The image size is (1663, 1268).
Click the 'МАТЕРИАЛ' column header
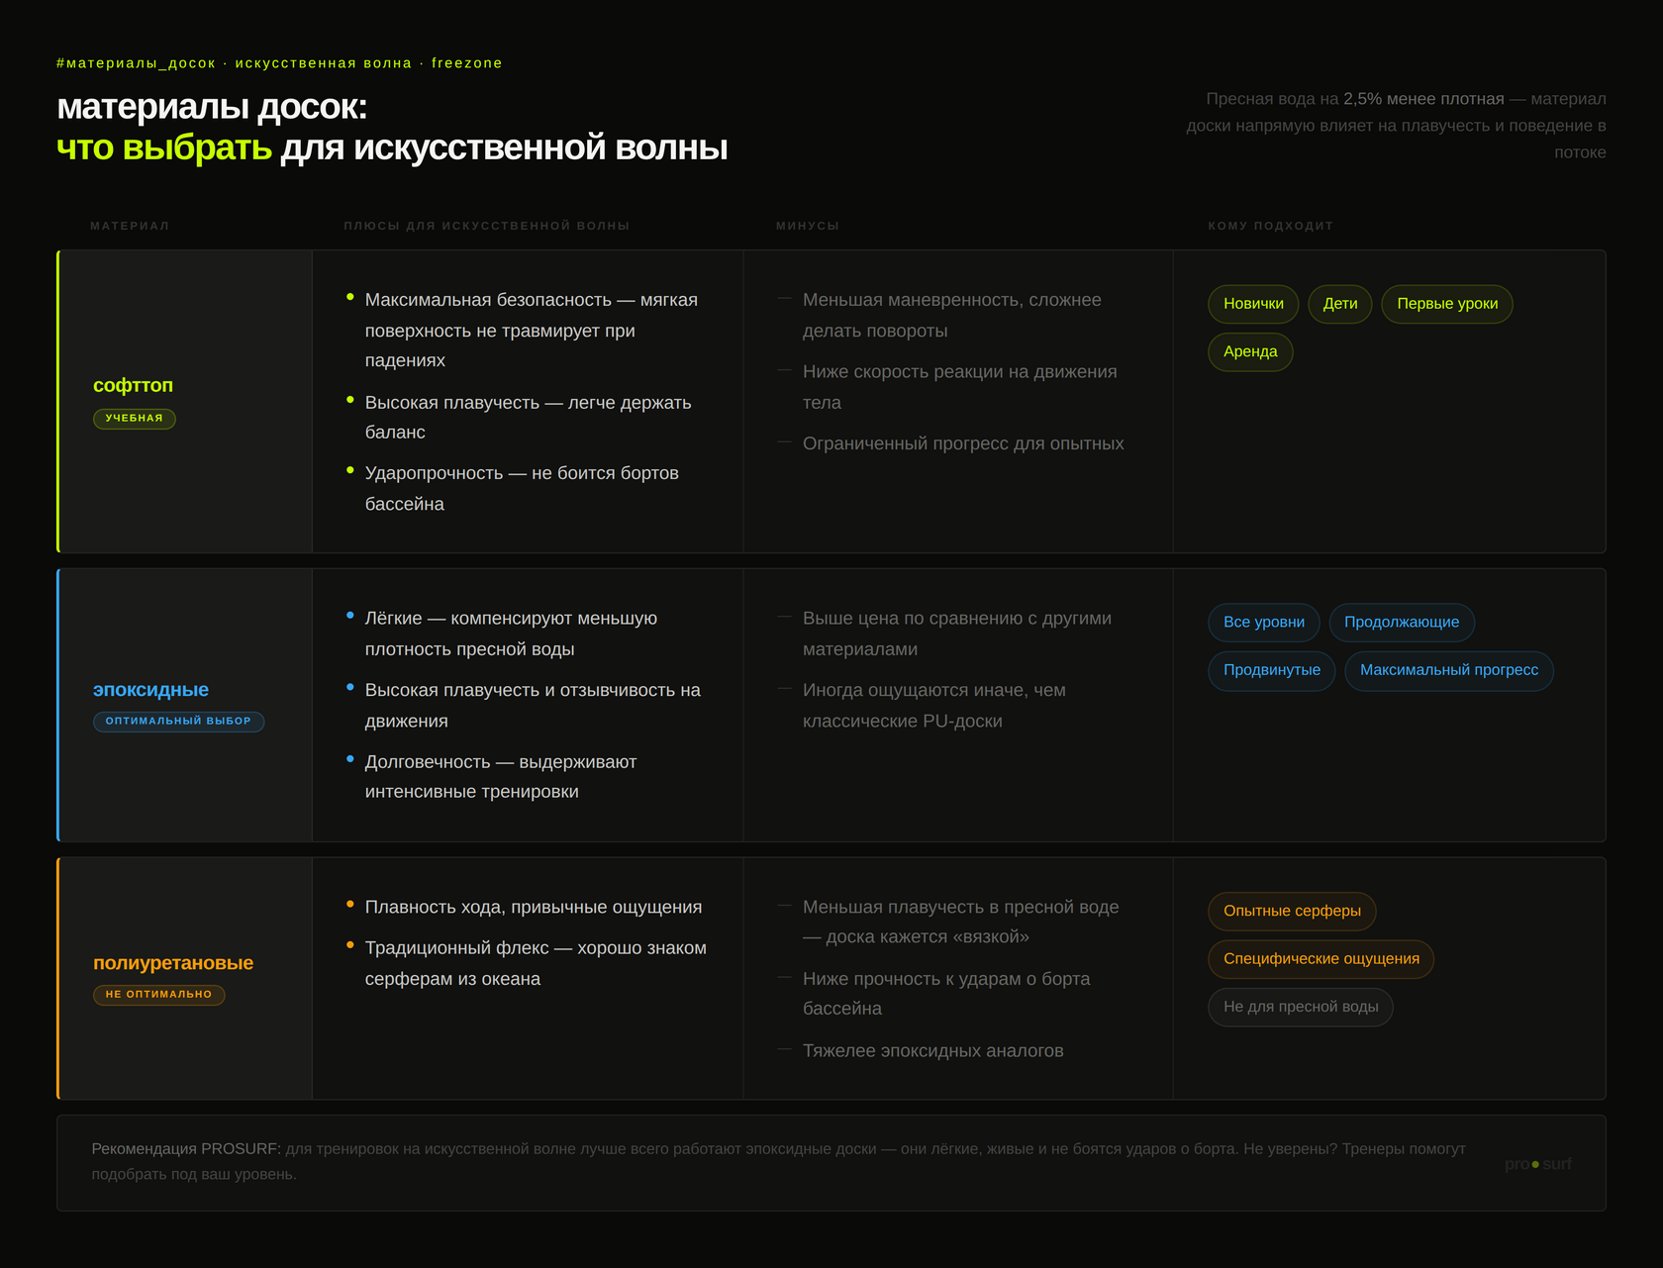coord(130,226)
